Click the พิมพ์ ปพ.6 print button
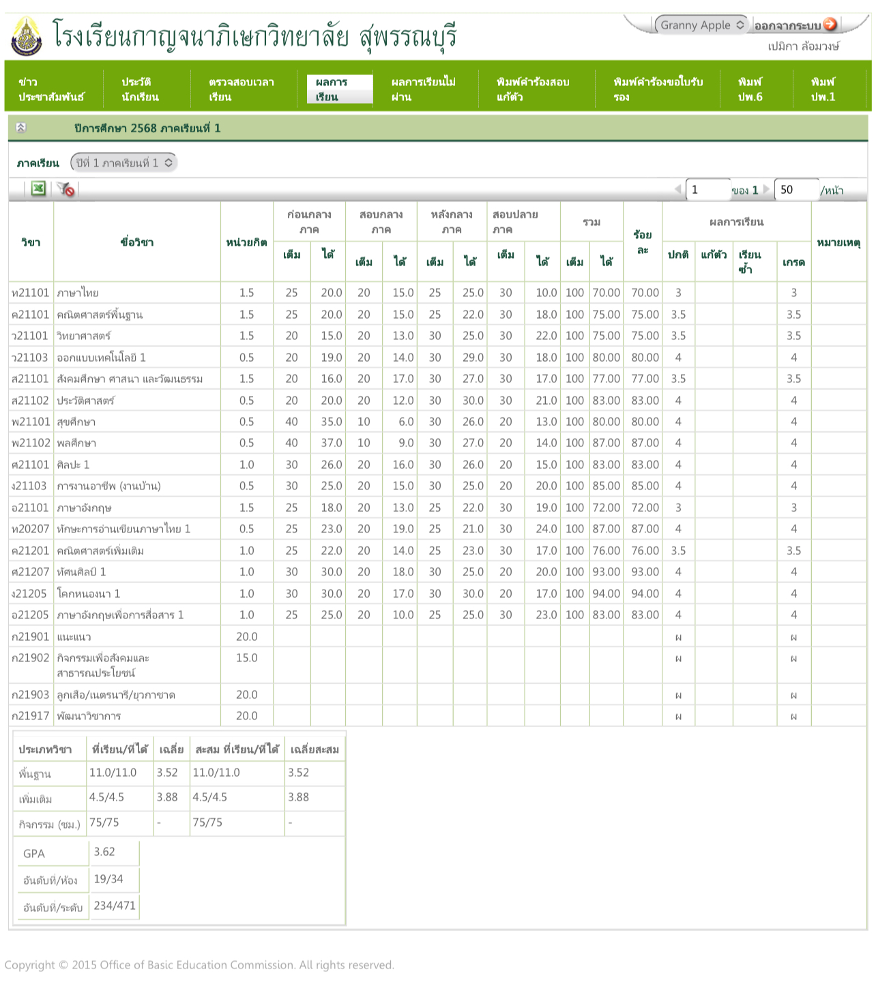876x1004 pixels. (750, 89)
